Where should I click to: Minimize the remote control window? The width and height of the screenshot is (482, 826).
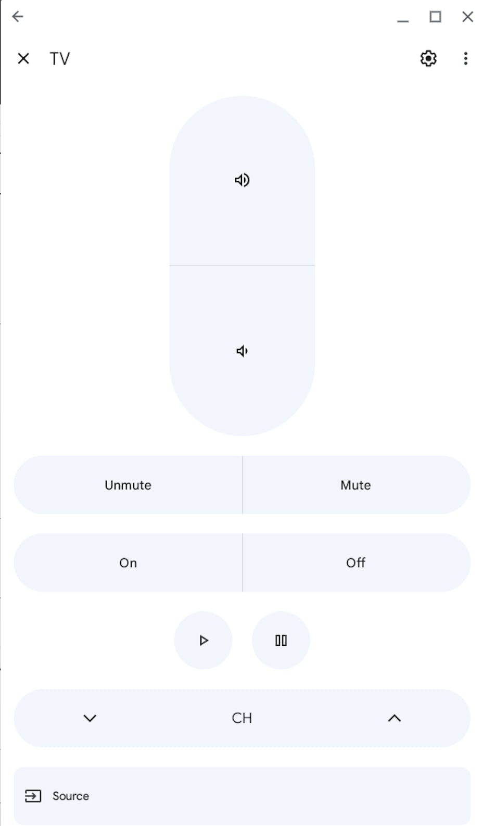[x=403, y=18]
